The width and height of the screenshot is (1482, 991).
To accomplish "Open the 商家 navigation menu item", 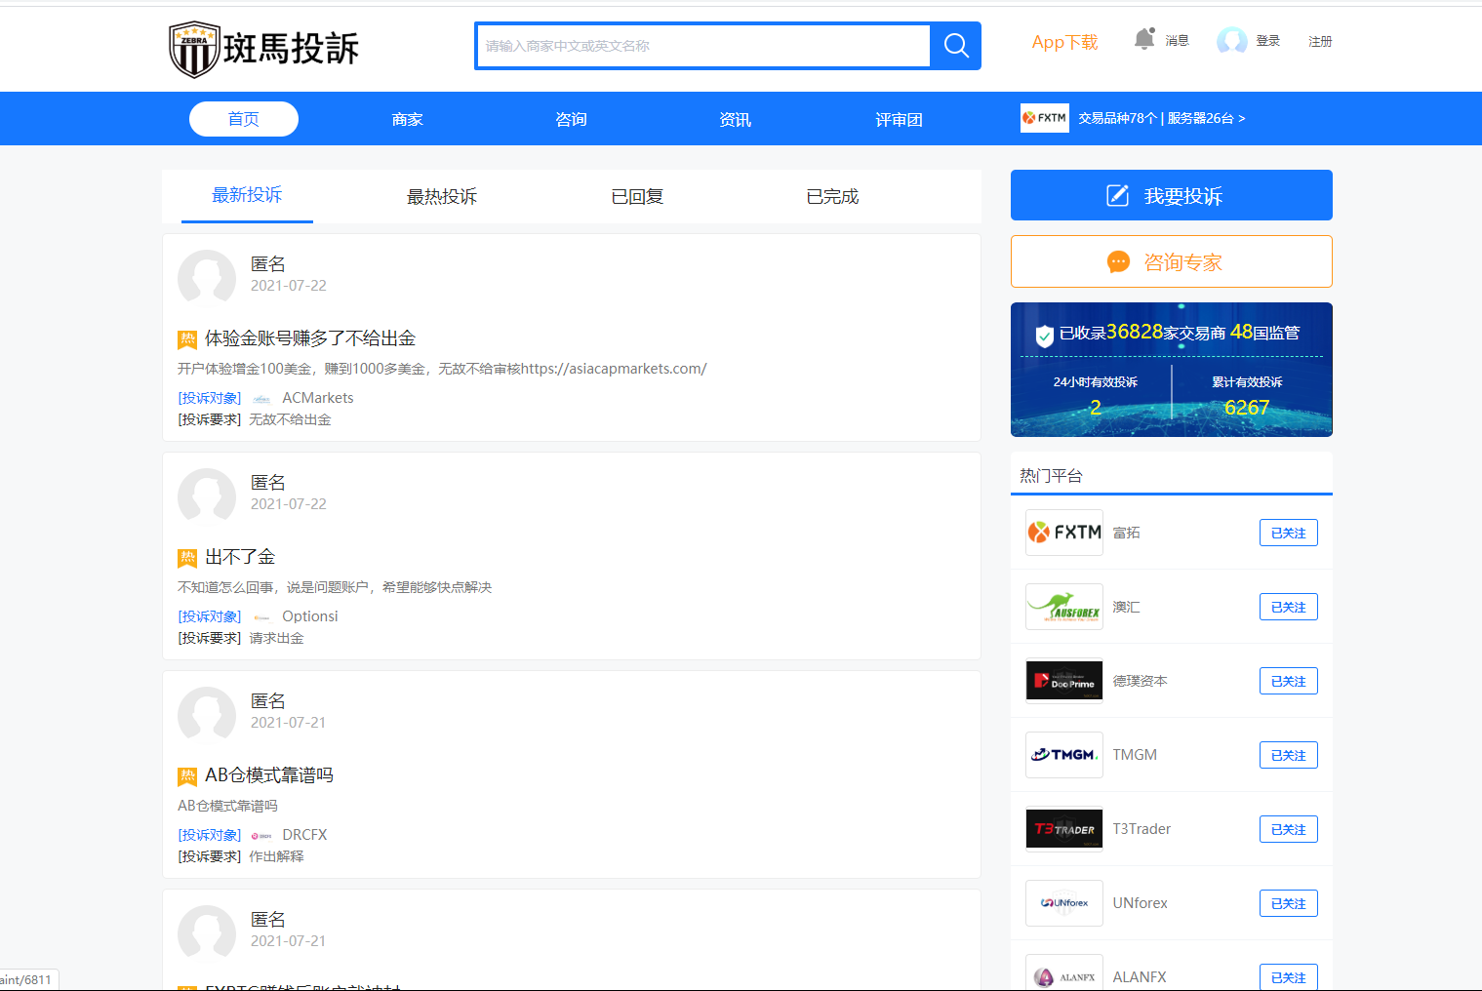I will pos(407,119).
